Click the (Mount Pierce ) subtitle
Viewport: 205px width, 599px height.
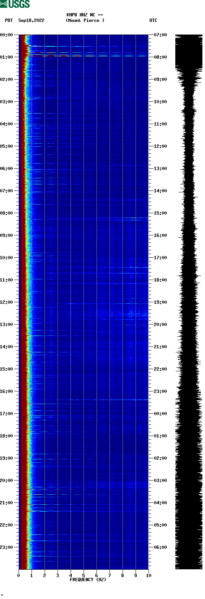[85, 20]
